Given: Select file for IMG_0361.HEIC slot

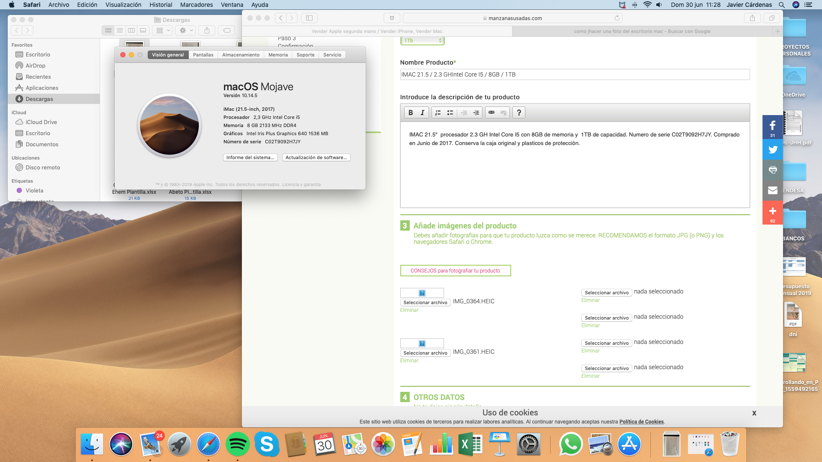Looking at the screenshot, I should click(x=425, y=353).
